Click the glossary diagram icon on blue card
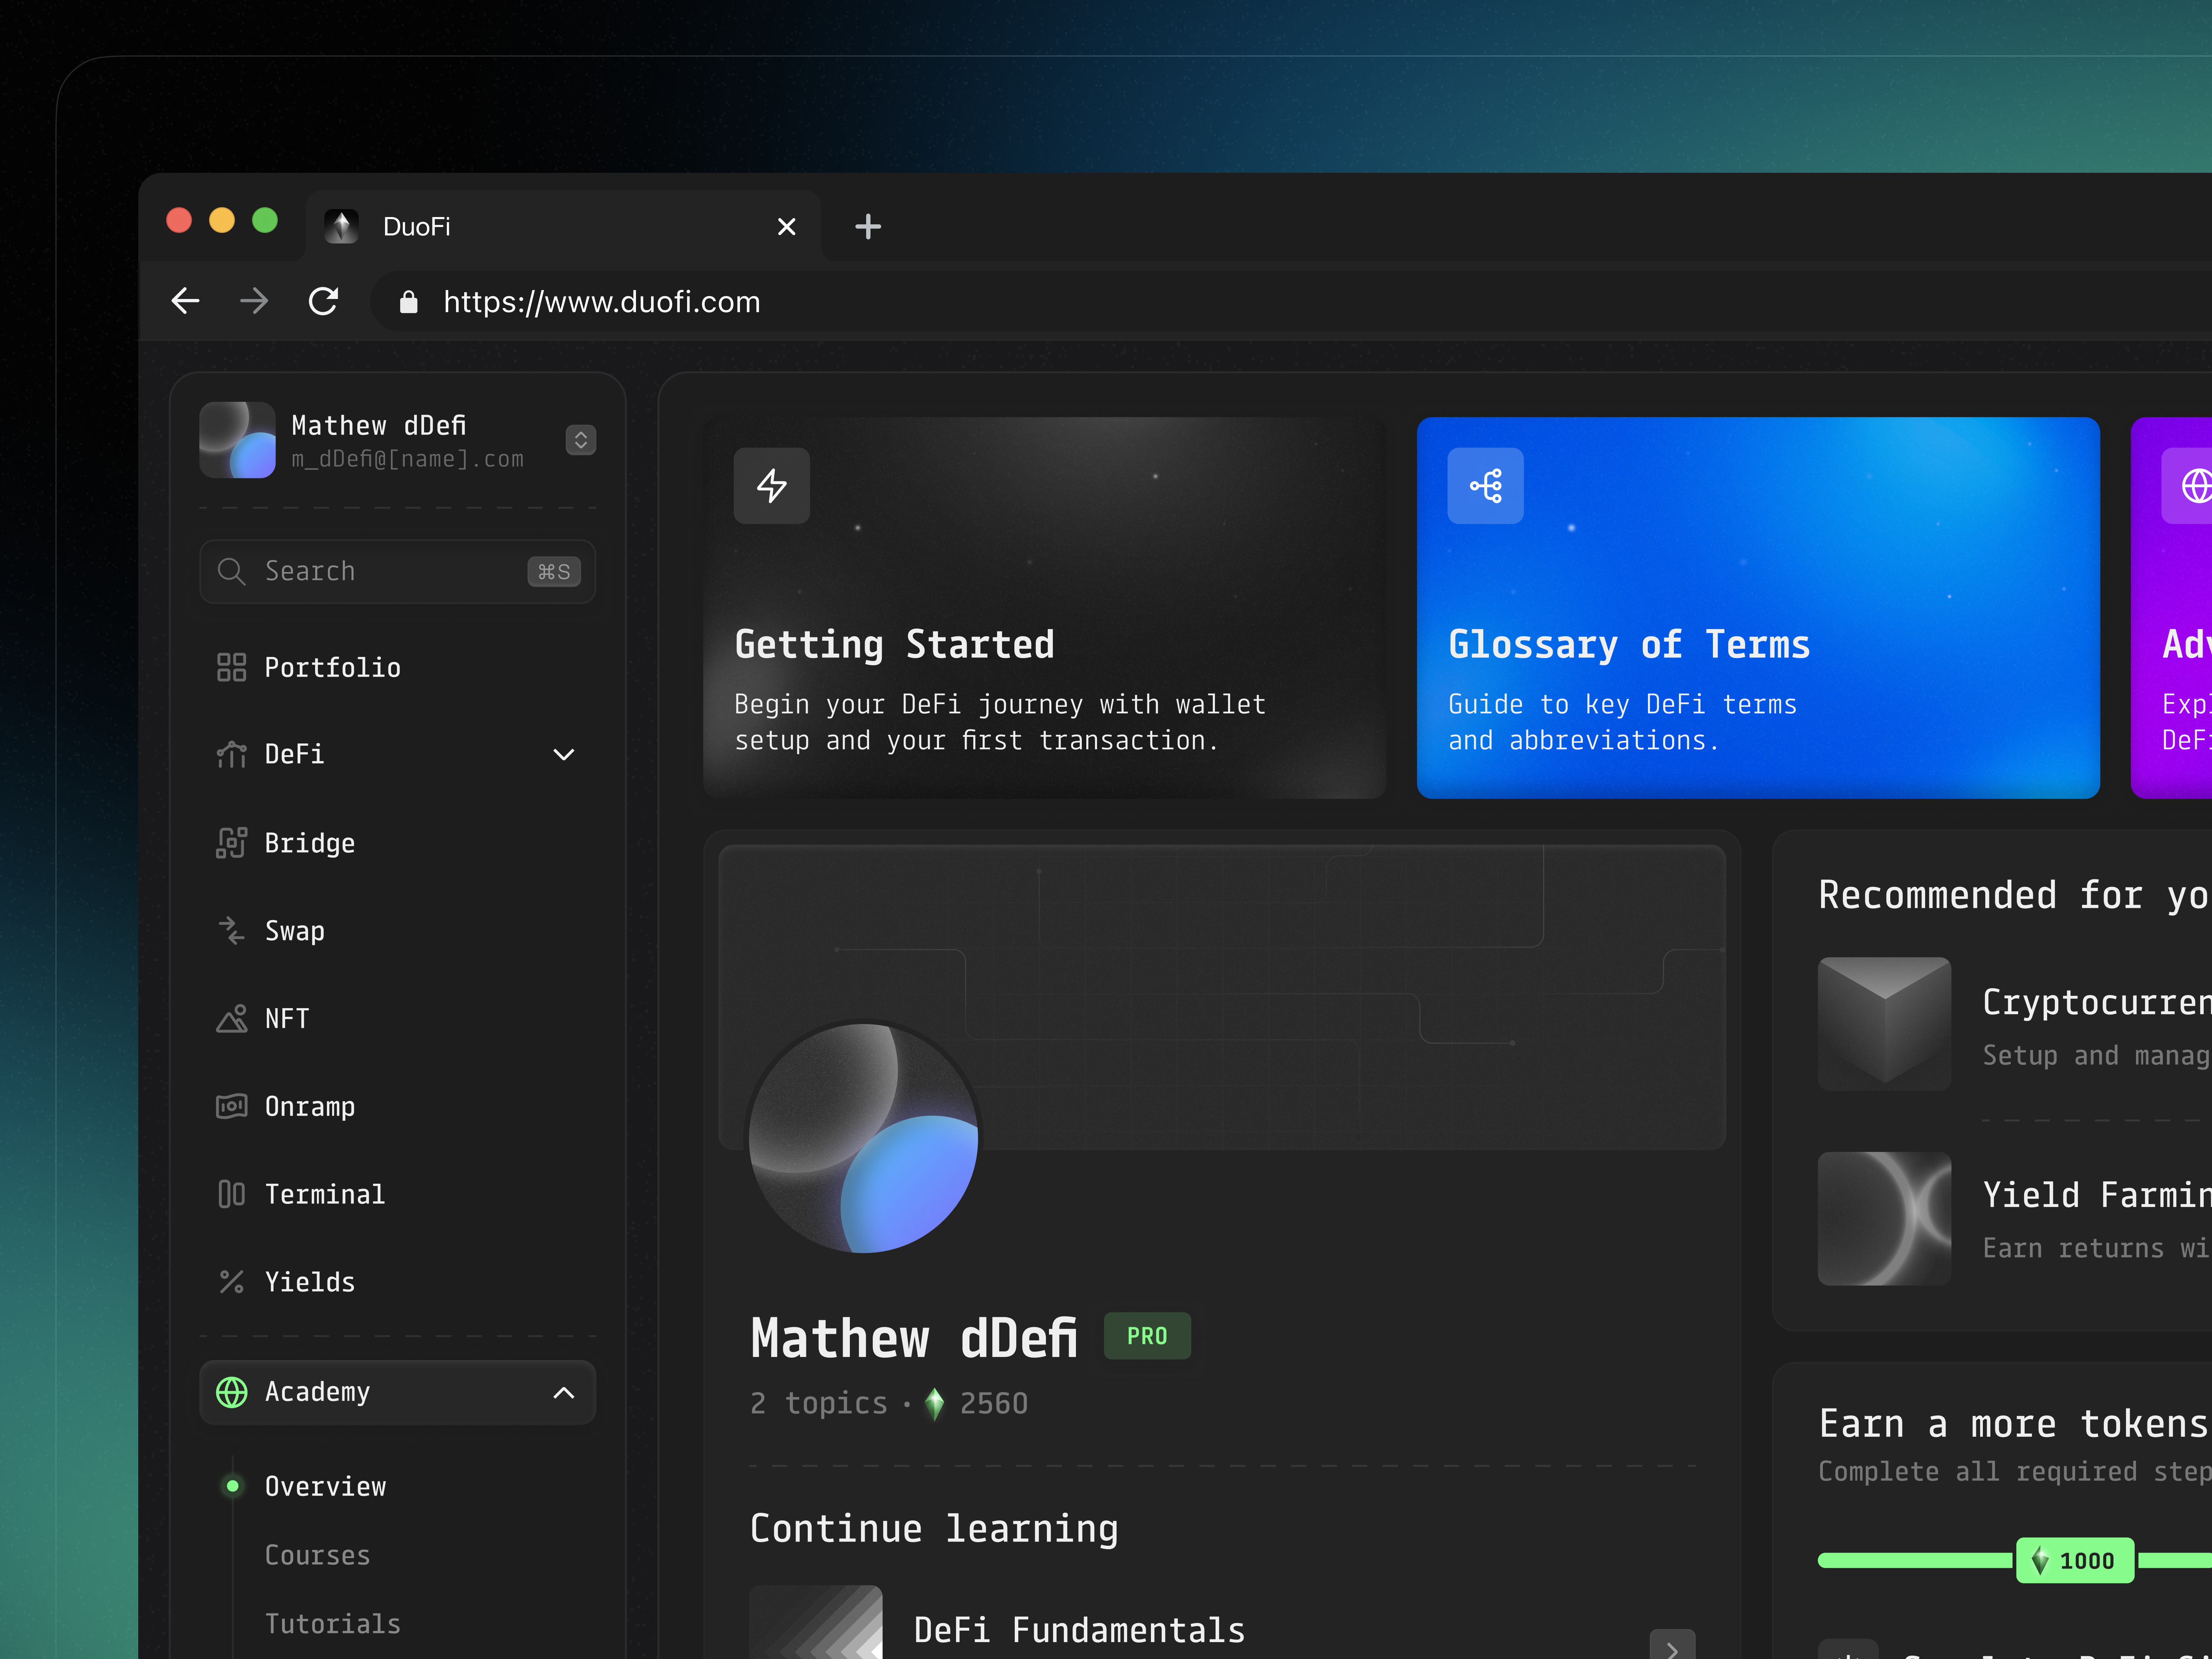Viewport: 2212px width, 1659px height. tap(1485, 486)
